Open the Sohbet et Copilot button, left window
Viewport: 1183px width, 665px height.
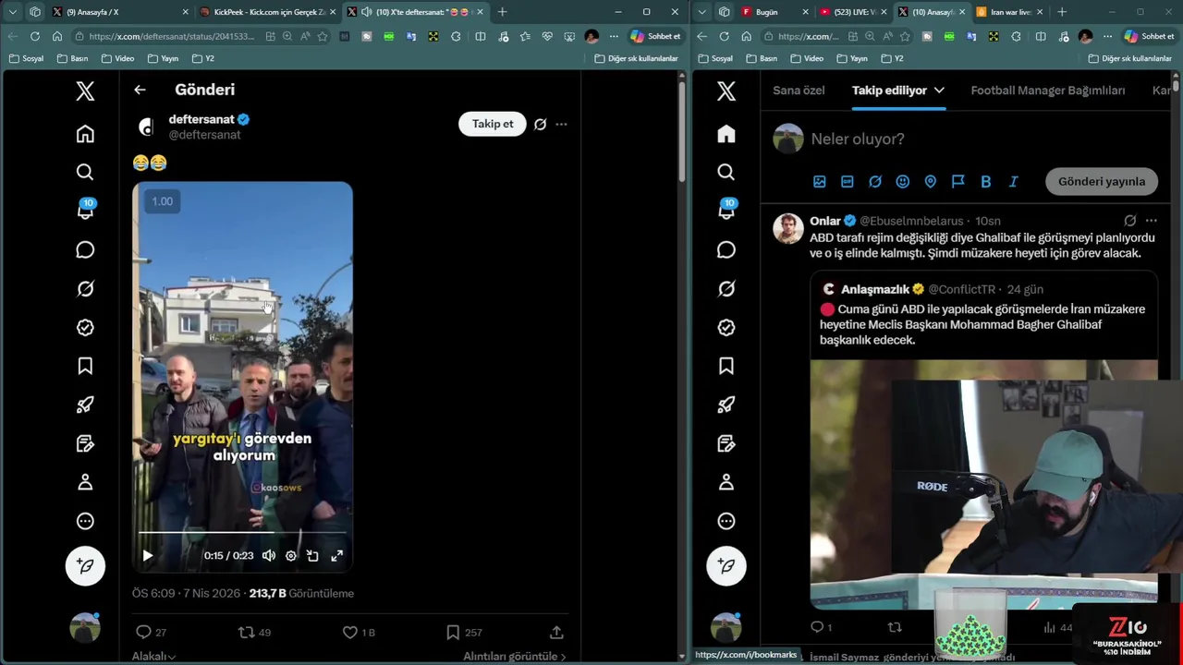tap(656, 36)
